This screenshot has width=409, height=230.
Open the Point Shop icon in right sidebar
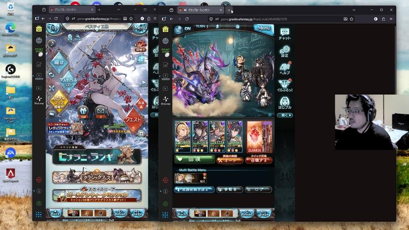coord(165,52)
